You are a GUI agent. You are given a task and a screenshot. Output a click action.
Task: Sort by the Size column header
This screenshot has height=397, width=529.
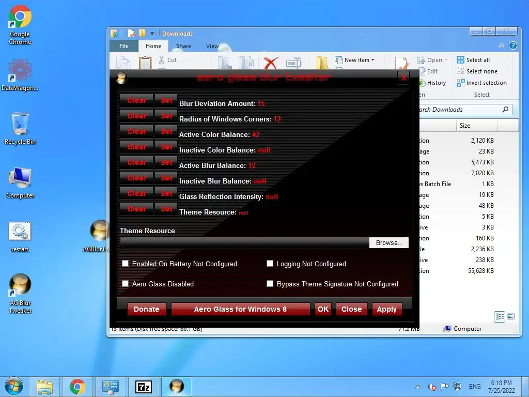(x=477, y=125)
